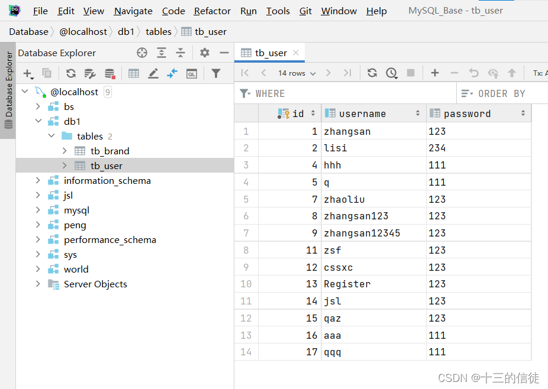The image size is (548, 389).
Task: Click the Database Explorer vertical side tab
Action: point(8,90)
